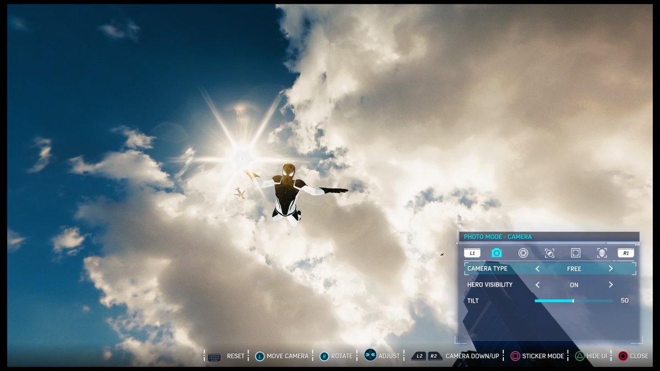Select the Tilt row label
The width and height of the screenshot is (660, 371).
pos(473,301)
